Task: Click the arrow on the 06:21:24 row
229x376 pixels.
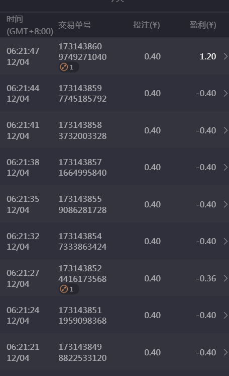Action: [x=225, y=315]
